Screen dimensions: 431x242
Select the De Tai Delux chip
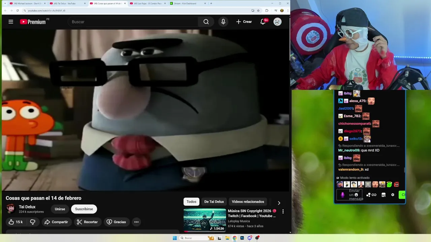[214, 202]
